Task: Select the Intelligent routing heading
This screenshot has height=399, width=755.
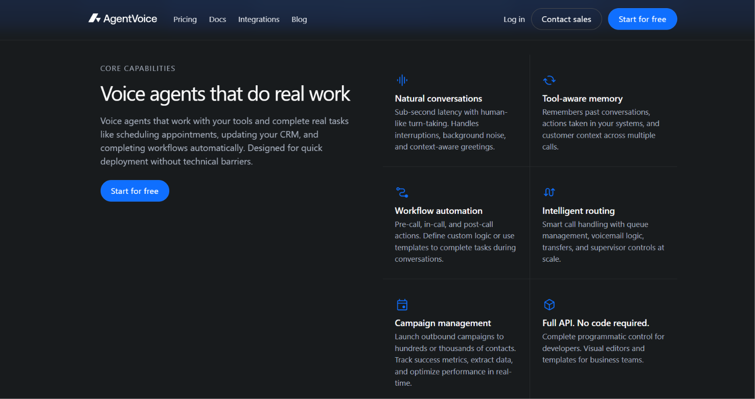Action: [578, 211]
